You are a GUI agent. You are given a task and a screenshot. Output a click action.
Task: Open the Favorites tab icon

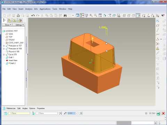(x=15, y=20)
